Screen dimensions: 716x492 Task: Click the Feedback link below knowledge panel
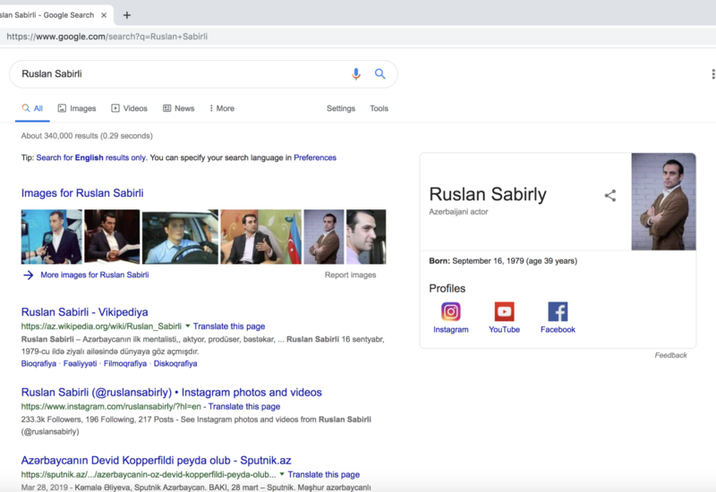pyautogui.click(x=670, y=355)
